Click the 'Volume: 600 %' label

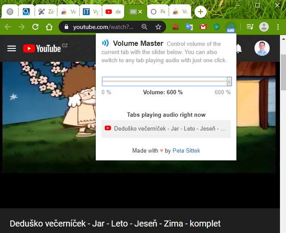pyautogui.click(x=163, y=92)
